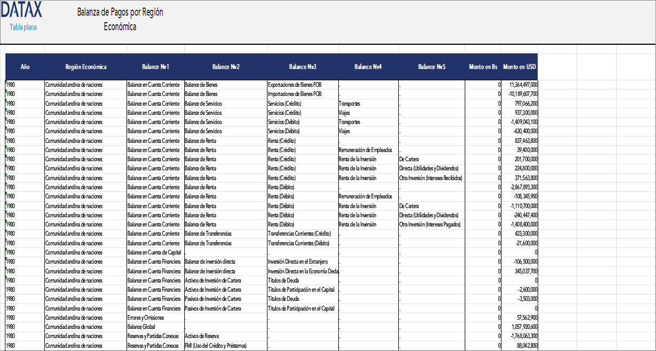Open the Tabla plana link

point(23,27)
